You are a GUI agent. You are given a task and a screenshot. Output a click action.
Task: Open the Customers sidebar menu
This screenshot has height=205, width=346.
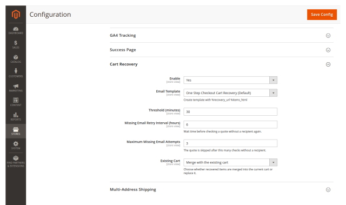pyautogui.click(x=16, y=73)
